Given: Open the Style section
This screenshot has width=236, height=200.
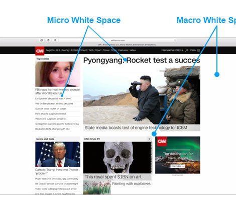Looking at the screenshot, I should click(114, 50).
